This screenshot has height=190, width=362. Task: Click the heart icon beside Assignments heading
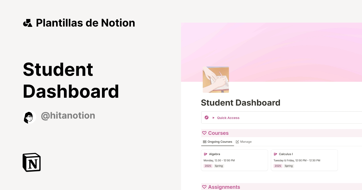pos(204,187)
